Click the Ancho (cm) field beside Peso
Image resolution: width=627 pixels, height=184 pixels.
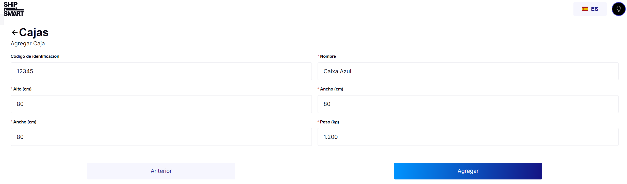point(161,137)
